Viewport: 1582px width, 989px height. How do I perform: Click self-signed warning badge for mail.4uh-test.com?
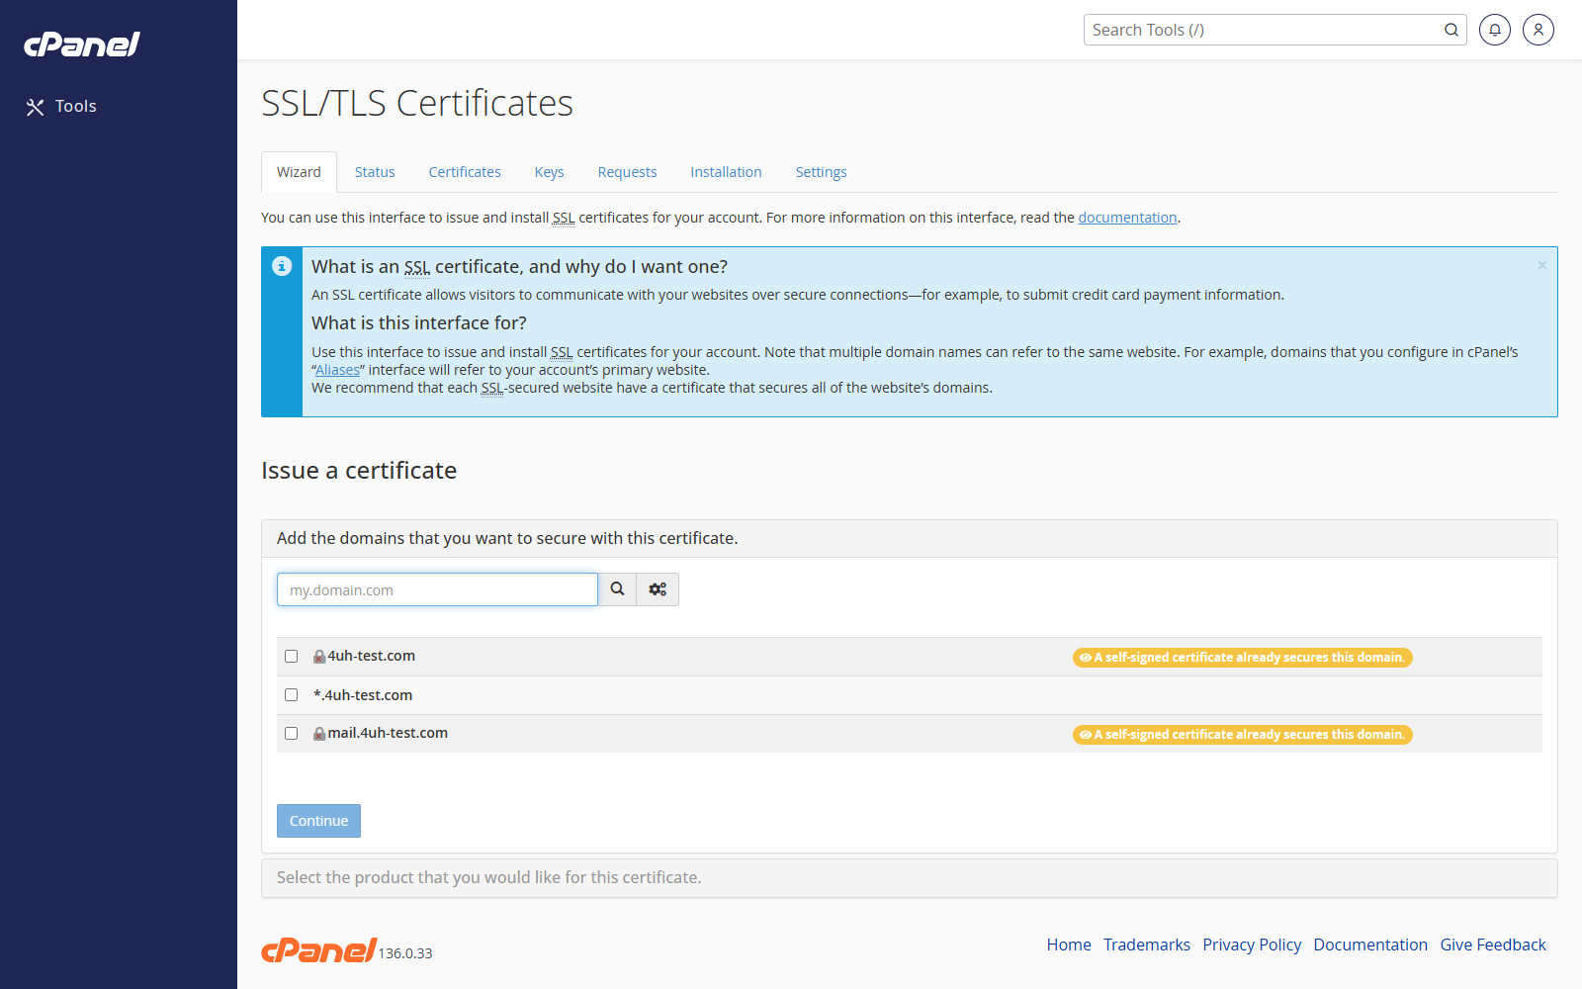1242,735
